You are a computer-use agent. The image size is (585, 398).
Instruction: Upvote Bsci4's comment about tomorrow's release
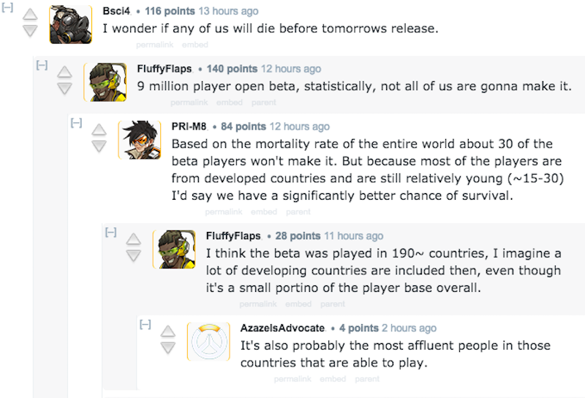30,14
